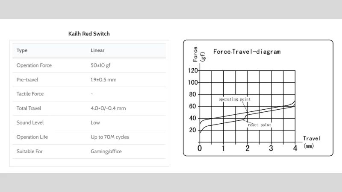
Task: Click the Kailh Red Switch heading
Action: [89, 34]
